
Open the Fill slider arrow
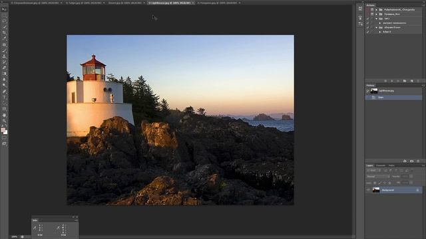pyautogui.click(x=411, y=183)
